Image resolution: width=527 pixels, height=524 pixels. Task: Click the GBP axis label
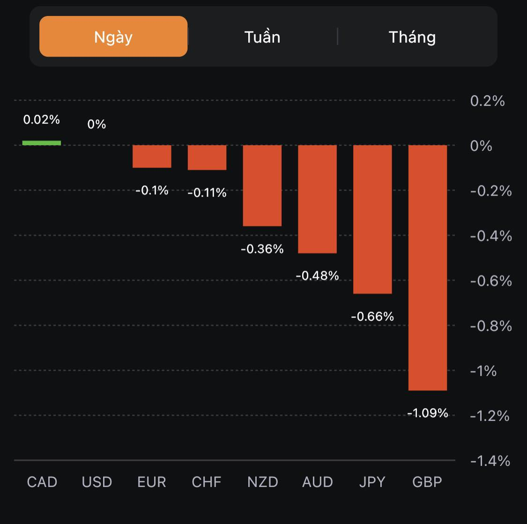click(x=427, y=482)
